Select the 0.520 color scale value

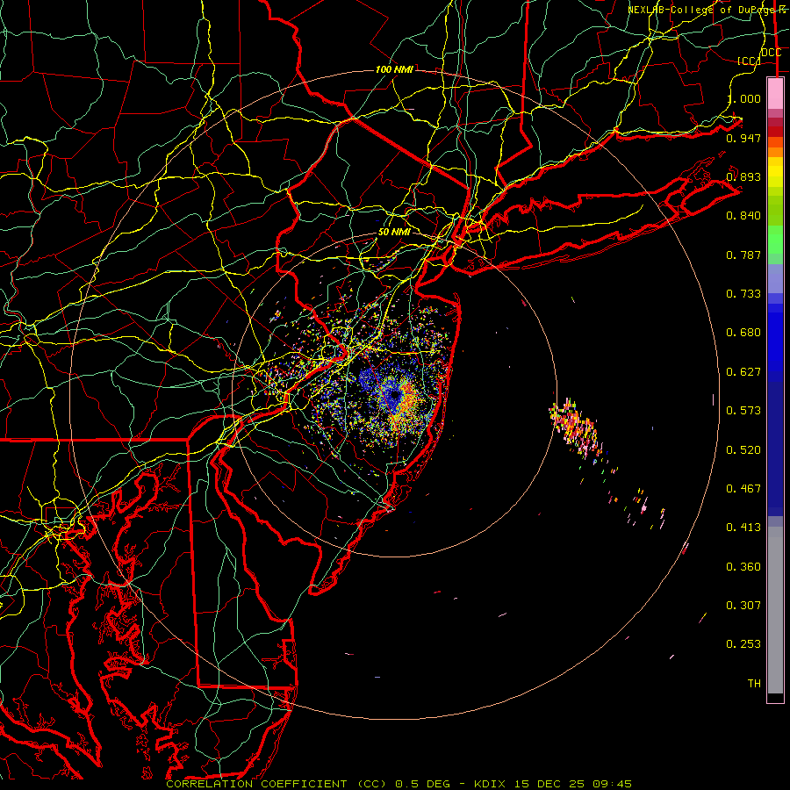pyautogui.click(x=743, y=450)
